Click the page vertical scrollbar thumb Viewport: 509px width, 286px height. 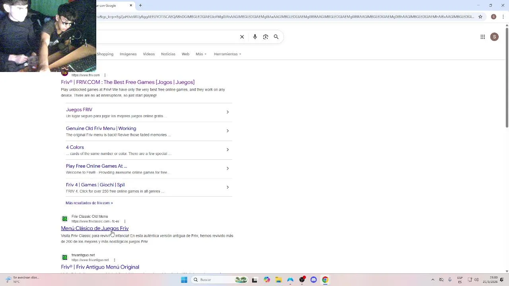(507, 78)
